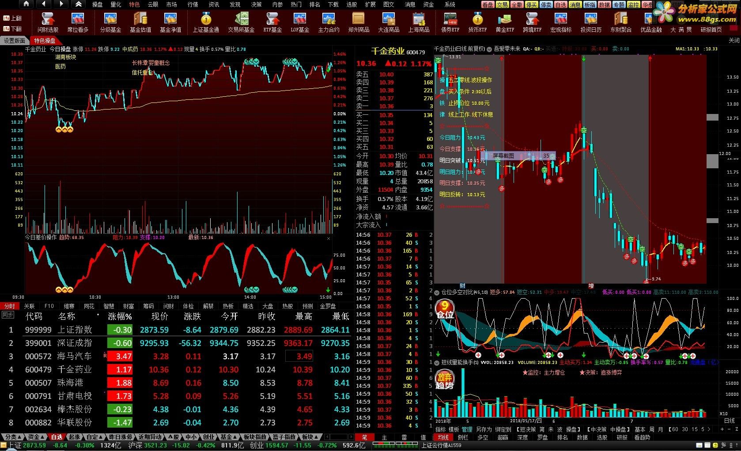Toggle the 监控 button in top strip
This screenshot has width=741, height=451.
click(x=633, y=4)
